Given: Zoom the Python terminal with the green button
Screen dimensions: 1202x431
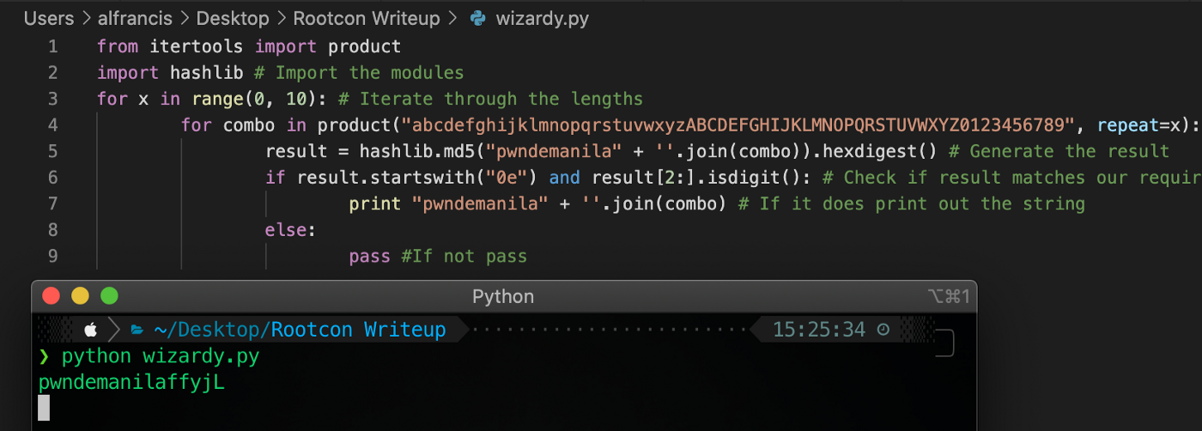Looking at the screenshot, I should [109, 296].
